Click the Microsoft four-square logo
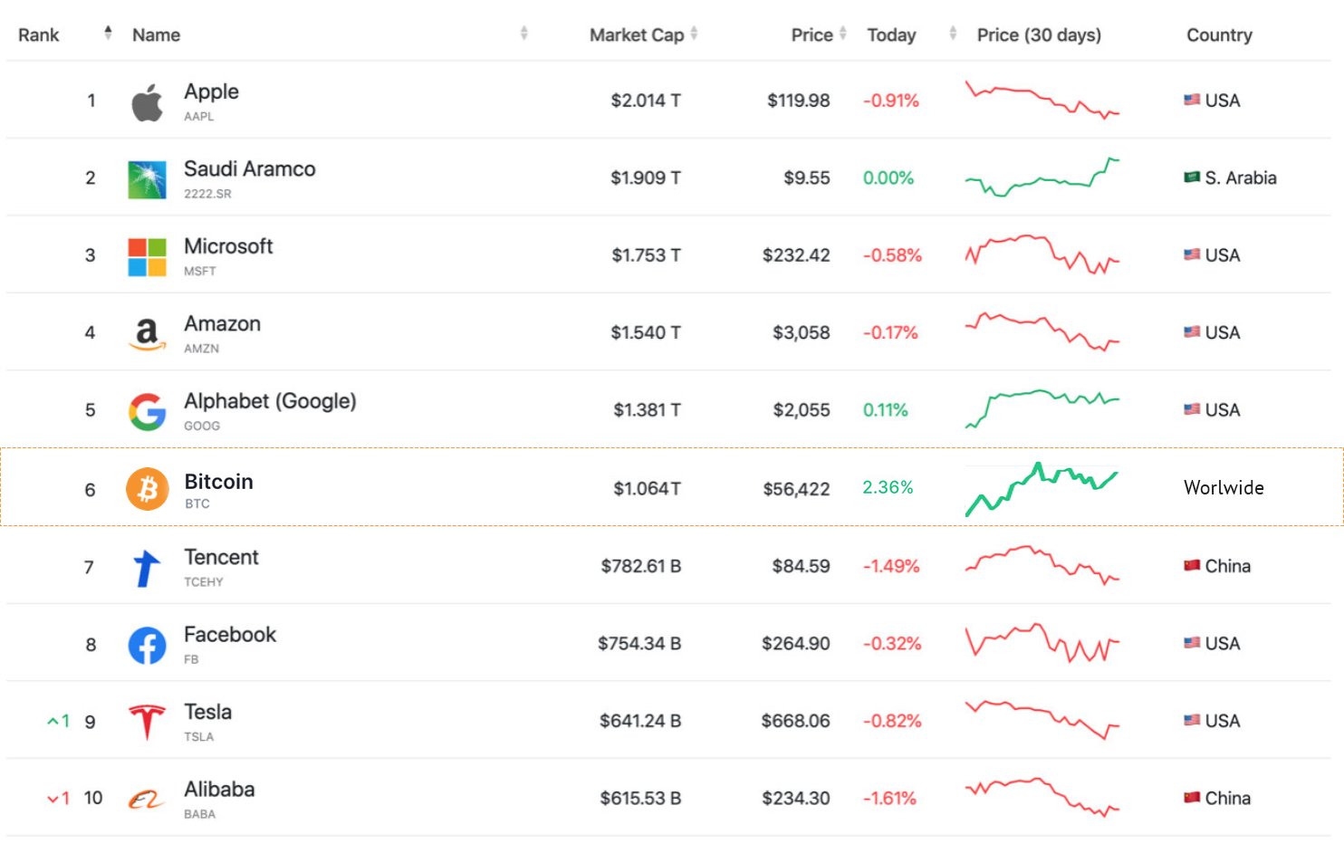This screenshot has height=844, width=1344. 147,257
